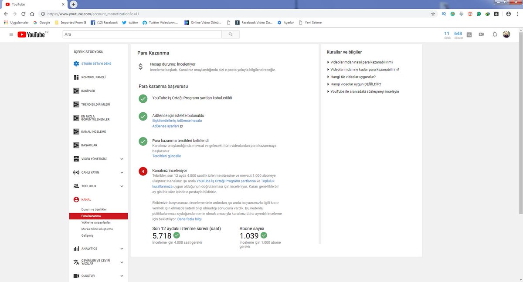Click the Başarılar sidebar icon

click(76, 145)
